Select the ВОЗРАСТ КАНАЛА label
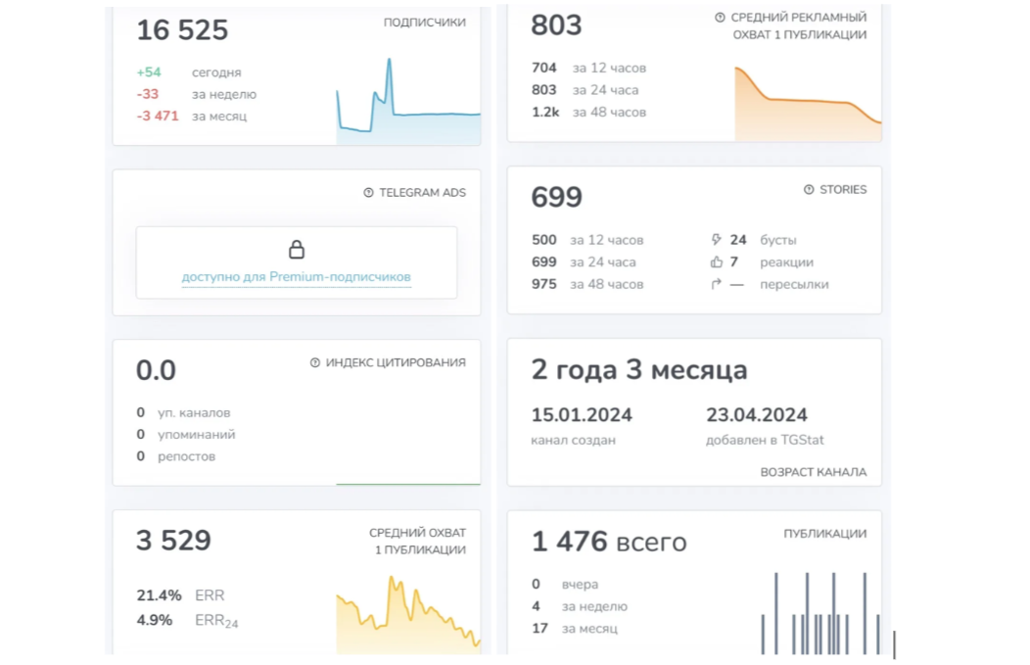This screenshot has width=1030, height=665. point(813,472)
